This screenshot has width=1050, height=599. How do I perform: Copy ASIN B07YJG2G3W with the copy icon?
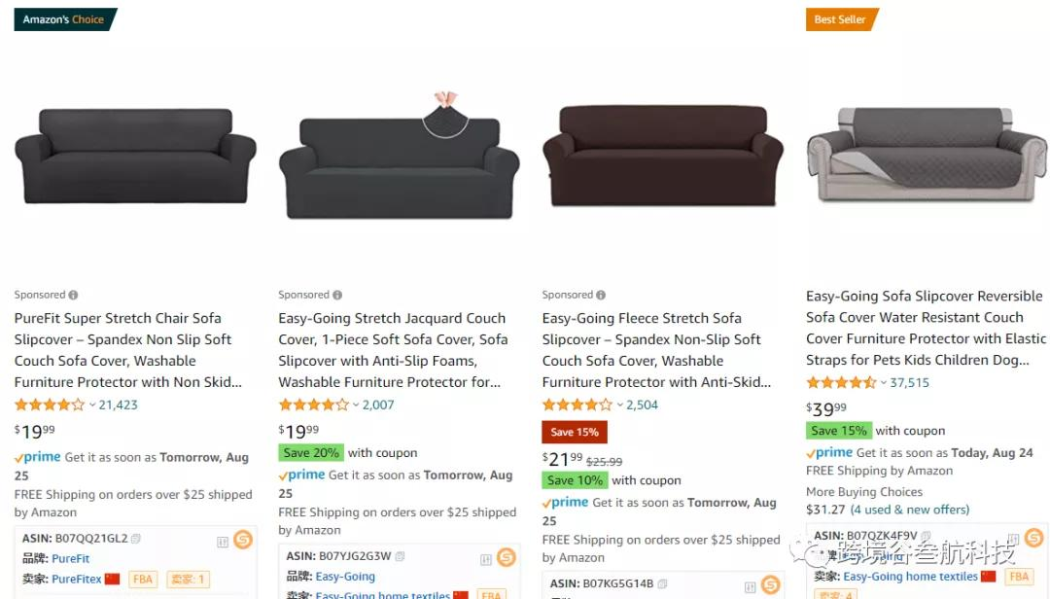400,557
